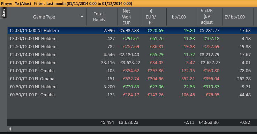Click the total hands value 2.996
Screen dimensions: 257x134
[x=109, y=30]
